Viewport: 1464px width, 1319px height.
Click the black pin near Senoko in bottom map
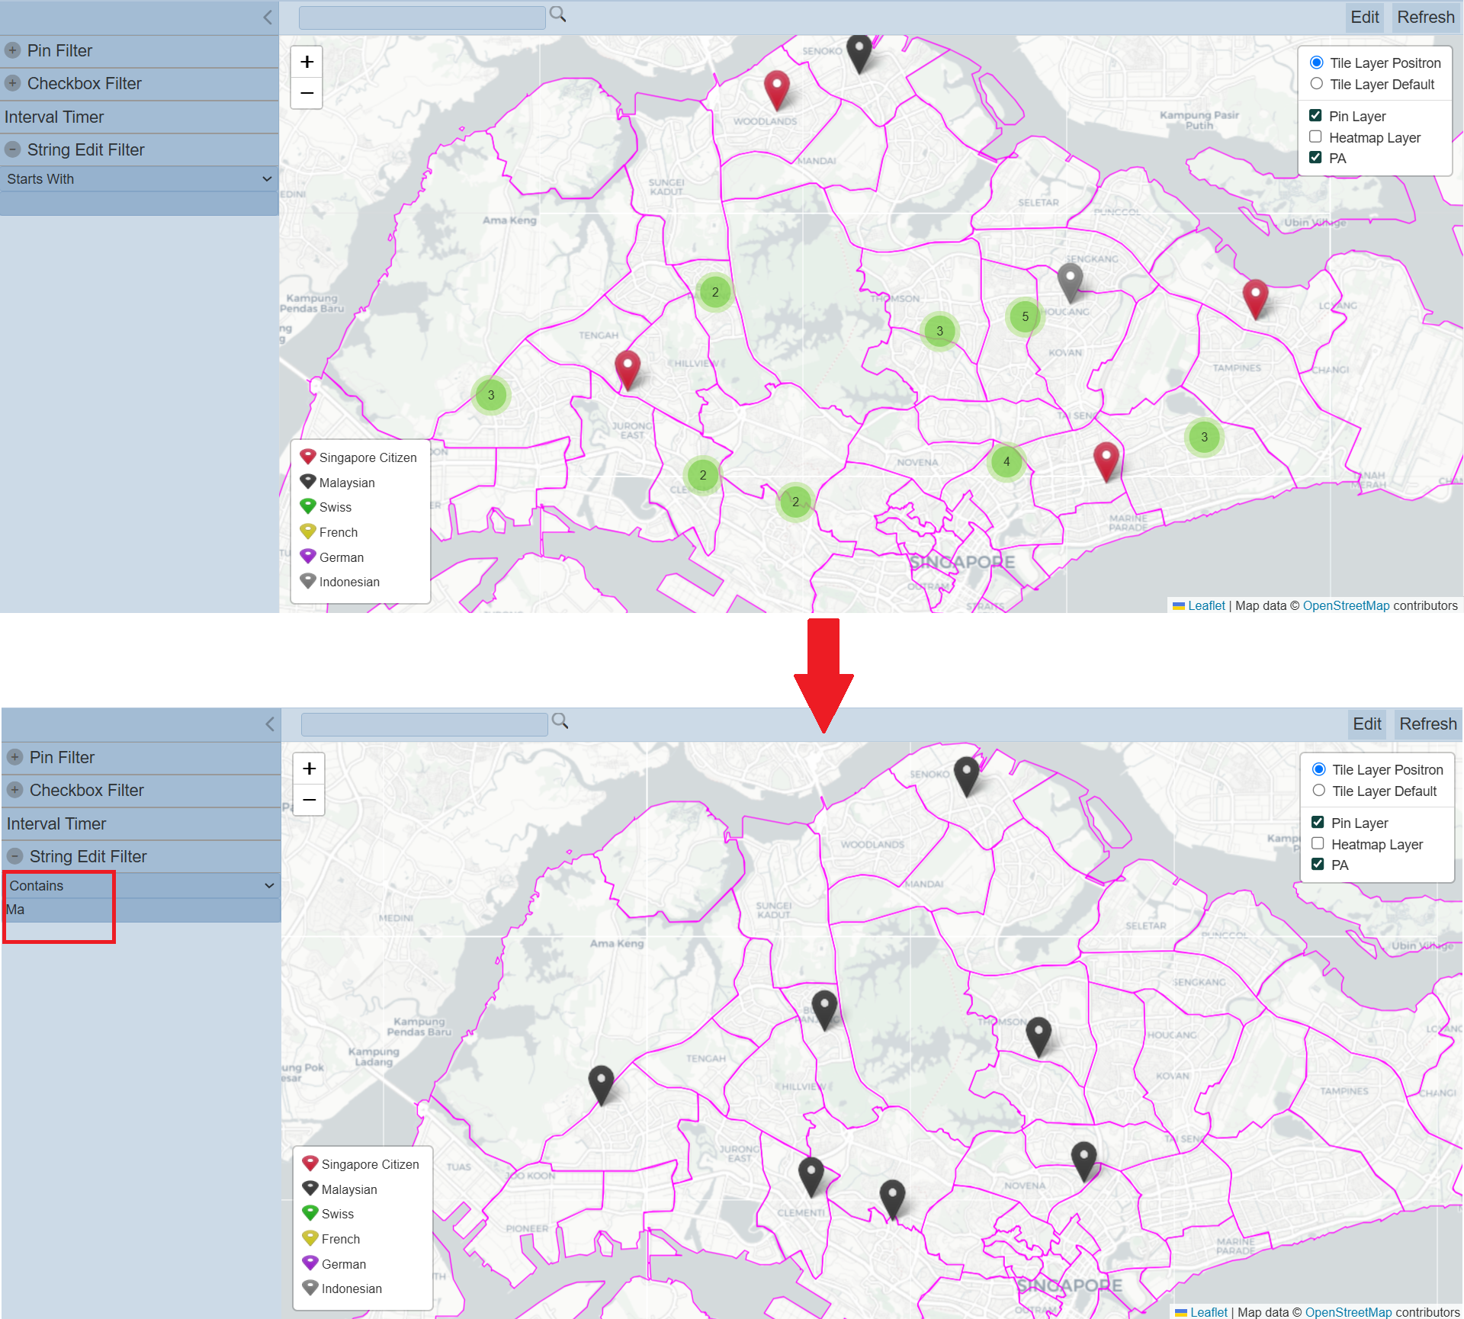click(966, 773)
